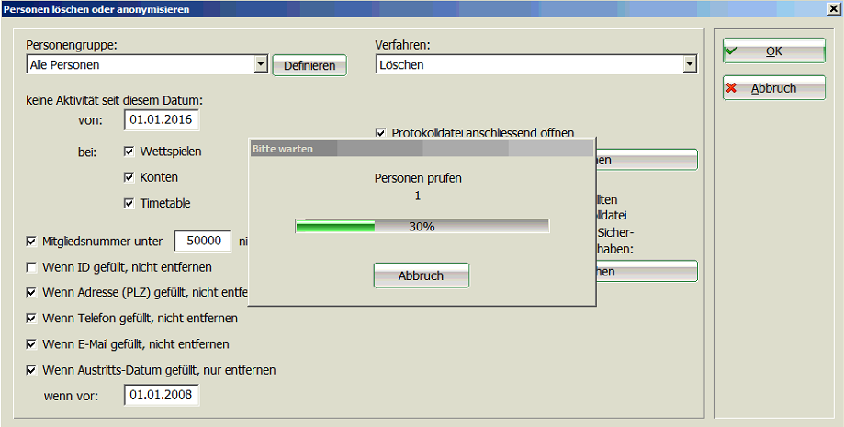Click the 'wenn vor' date field 01.01.2008
844x427 pixels.
pyautogui.click(x=162, y=395)
